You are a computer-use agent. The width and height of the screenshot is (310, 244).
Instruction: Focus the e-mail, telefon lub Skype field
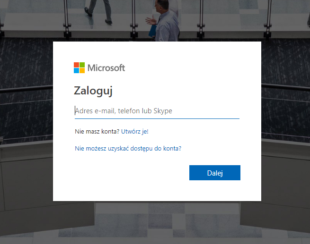click(157, 111)
